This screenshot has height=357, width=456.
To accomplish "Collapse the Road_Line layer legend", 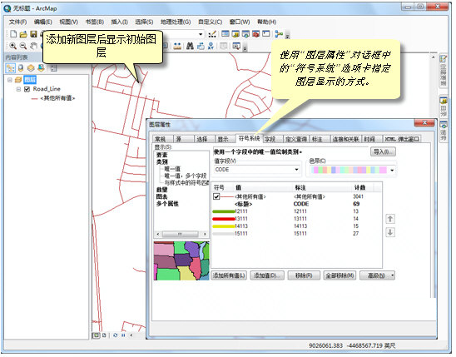I will point(18,89).
